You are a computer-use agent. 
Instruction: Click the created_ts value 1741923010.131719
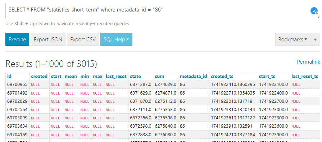(232, 101)
